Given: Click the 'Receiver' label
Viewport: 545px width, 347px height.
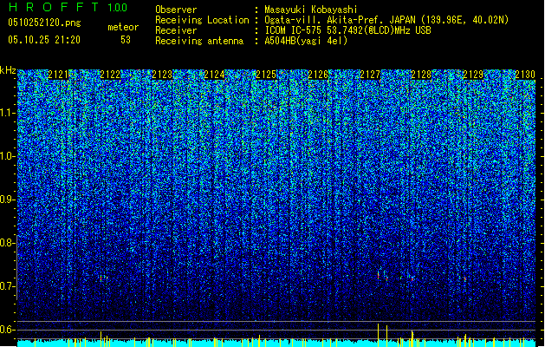Looking at the screenshot, I should [x=176, y=30].
